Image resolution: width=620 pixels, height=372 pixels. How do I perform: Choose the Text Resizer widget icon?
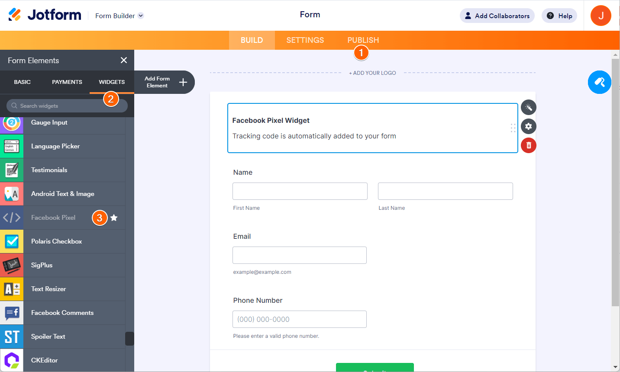pyautogui.click(x=12, y=289)
